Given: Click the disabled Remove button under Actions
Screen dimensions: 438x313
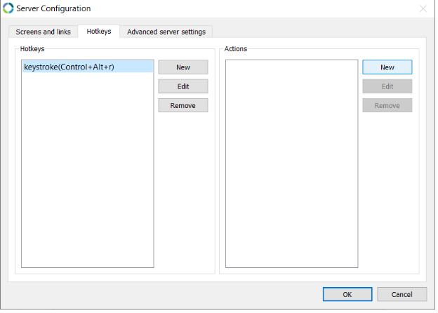Looking at the screenshot, I should [387, 105].
